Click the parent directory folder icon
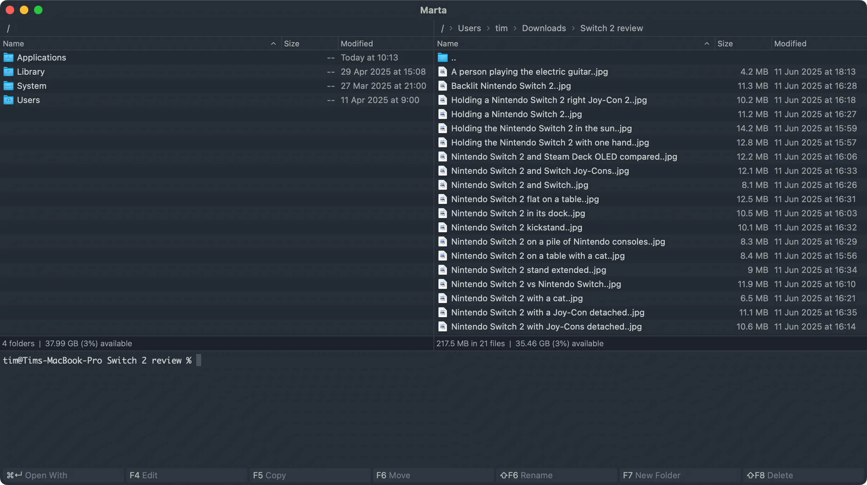The image size is (867, 485). [x=442, y=57]
